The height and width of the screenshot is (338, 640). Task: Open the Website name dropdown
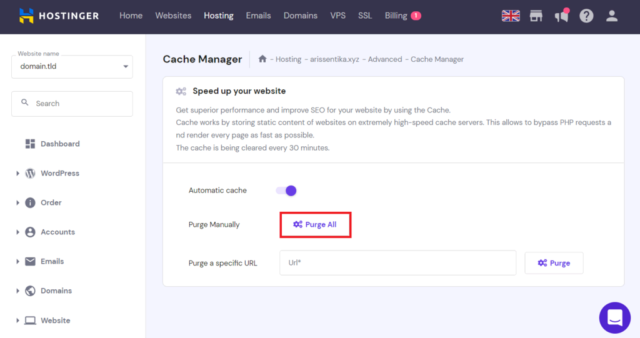tap(72, 66)
